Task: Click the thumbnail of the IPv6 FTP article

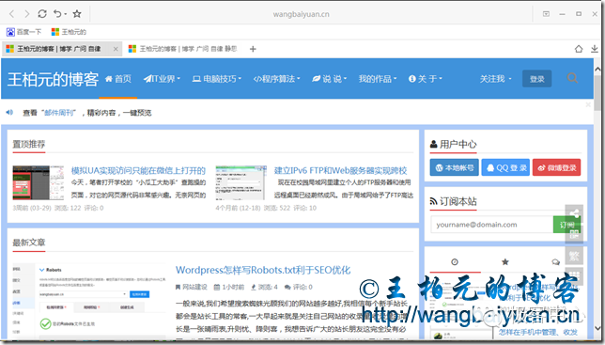Action: tap(240, 182)
